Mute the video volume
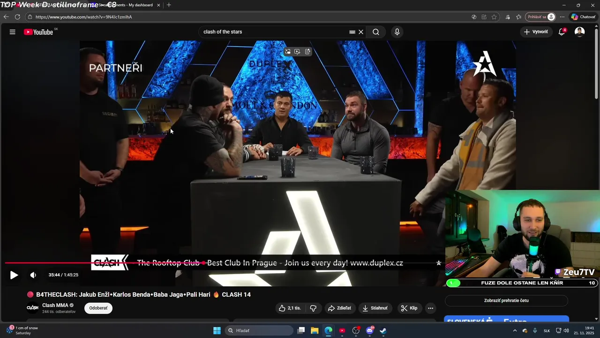The height and width of the screenshot is (338, 600). tap(33, 275)
